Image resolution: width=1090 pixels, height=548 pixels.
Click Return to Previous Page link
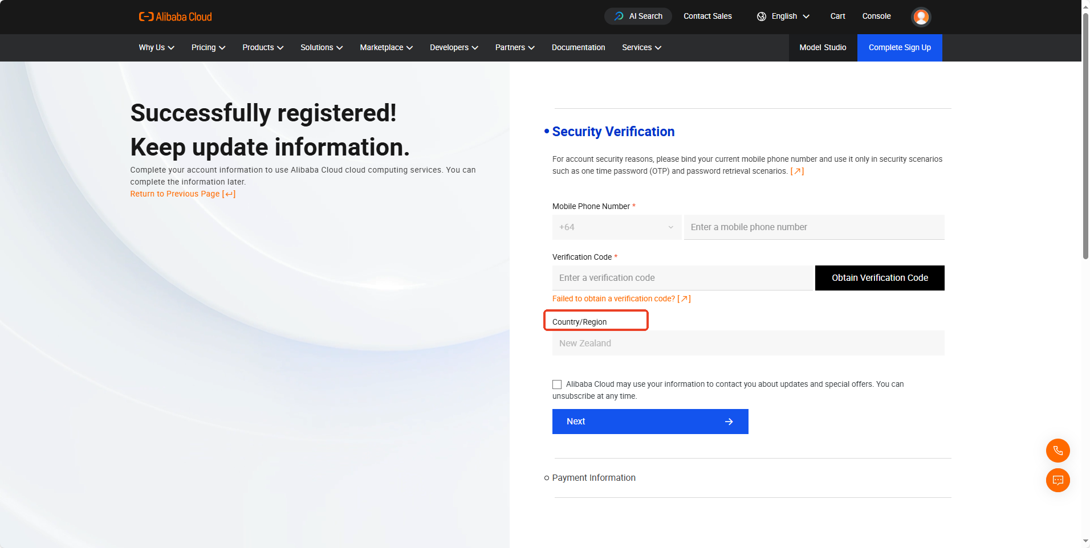coord(182,194)
